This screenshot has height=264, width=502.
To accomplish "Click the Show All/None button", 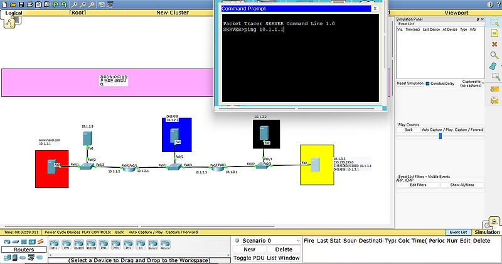I will [x=462, y=185].
